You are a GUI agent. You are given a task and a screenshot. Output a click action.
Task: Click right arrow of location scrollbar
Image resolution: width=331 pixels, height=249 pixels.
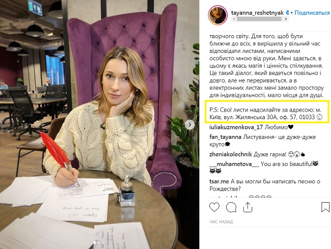pos(286,19)
